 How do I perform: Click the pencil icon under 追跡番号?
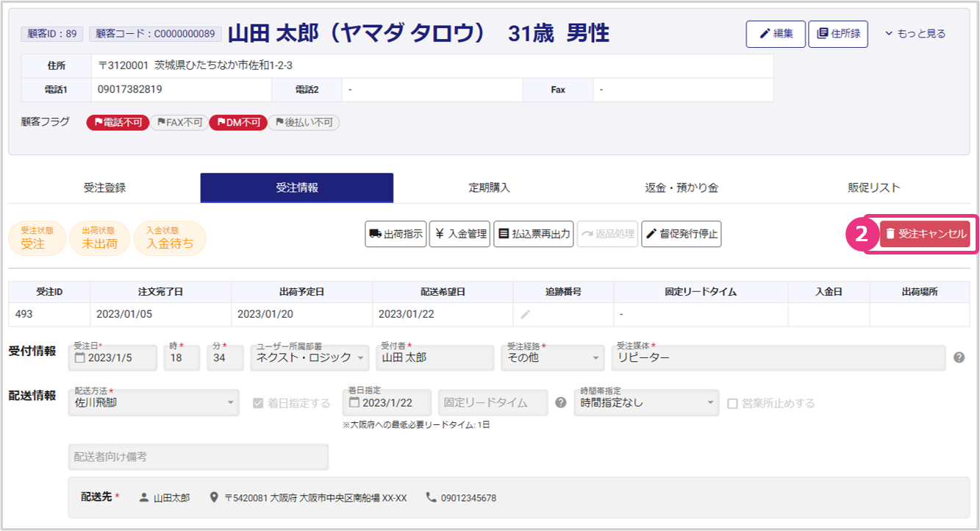(525, 314)
